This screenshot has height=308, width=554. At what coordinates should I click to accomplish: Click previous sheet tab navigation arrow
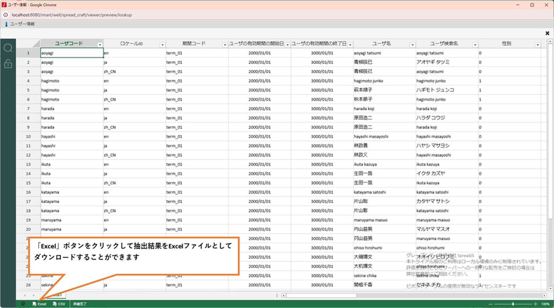click(25, 295)
